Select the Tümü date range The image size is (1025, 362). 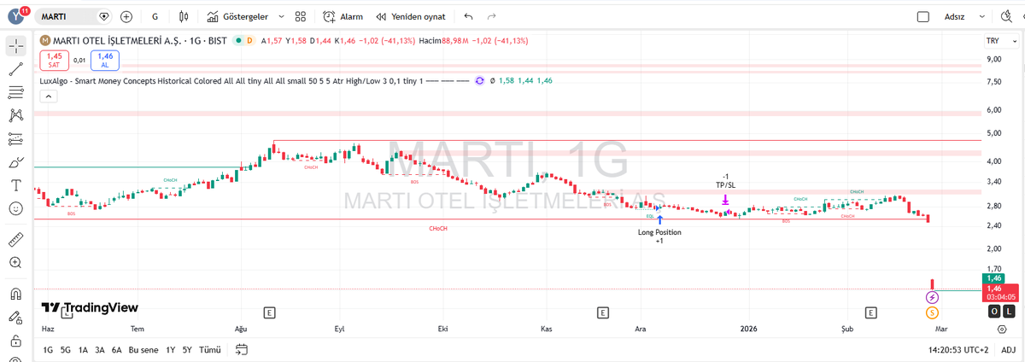point(209,349)
